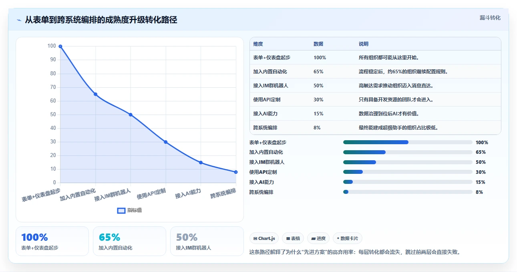Click the 30% value in the table

point(318,100)
